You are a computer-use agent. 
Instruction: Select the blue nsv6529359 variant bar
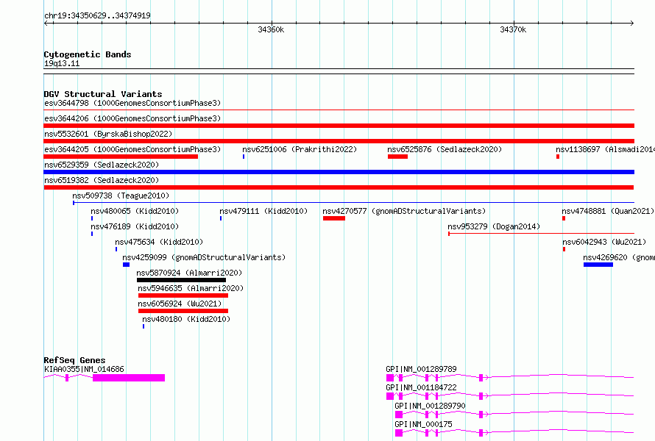click(339, 172)
